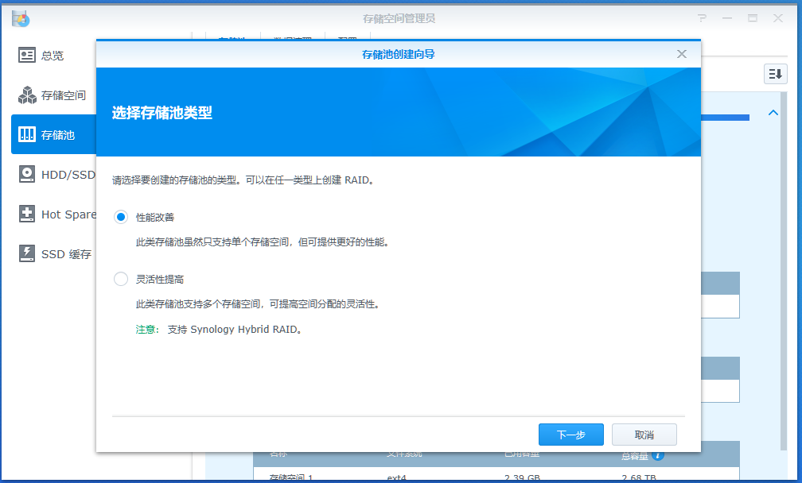Open the SSD 缓存 cache icon

[x=26, y=253]
